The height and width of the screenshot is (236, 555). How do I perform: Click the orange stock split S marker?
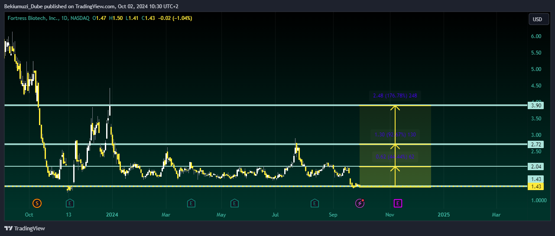click(37, 203)
